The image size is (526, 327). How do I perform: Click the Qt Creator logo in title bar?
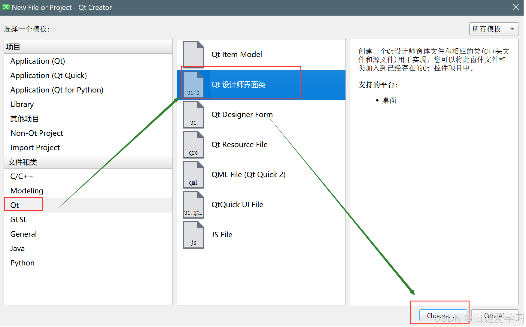(x=6, y=7)
